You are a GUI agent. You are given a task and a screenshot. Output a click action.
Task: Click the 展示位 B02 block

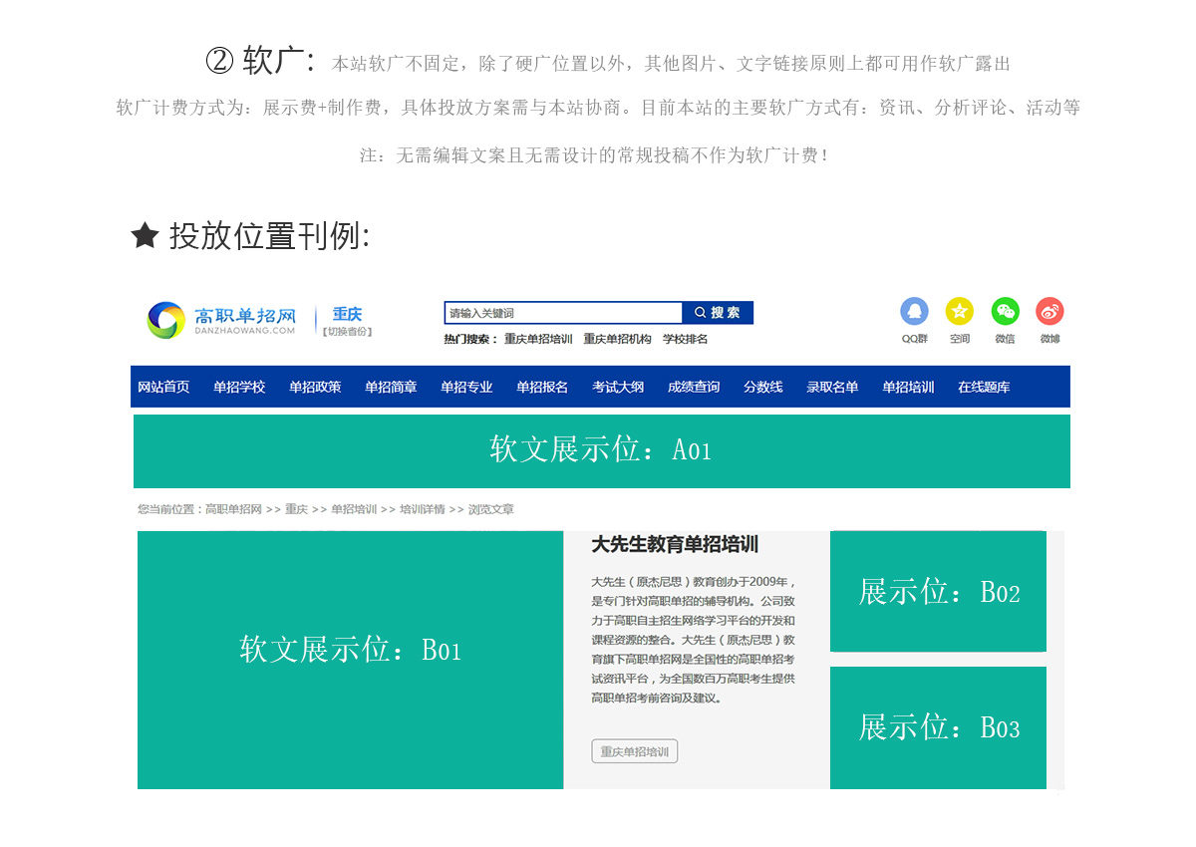click(938, 591)
